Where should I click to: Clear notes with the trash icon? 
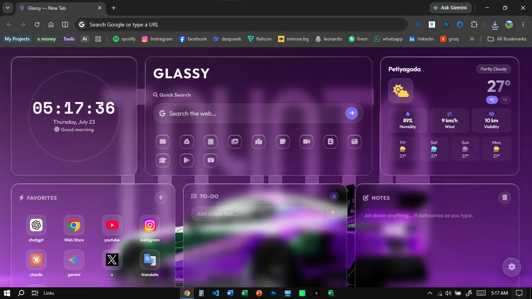click(x=505, y=197)
